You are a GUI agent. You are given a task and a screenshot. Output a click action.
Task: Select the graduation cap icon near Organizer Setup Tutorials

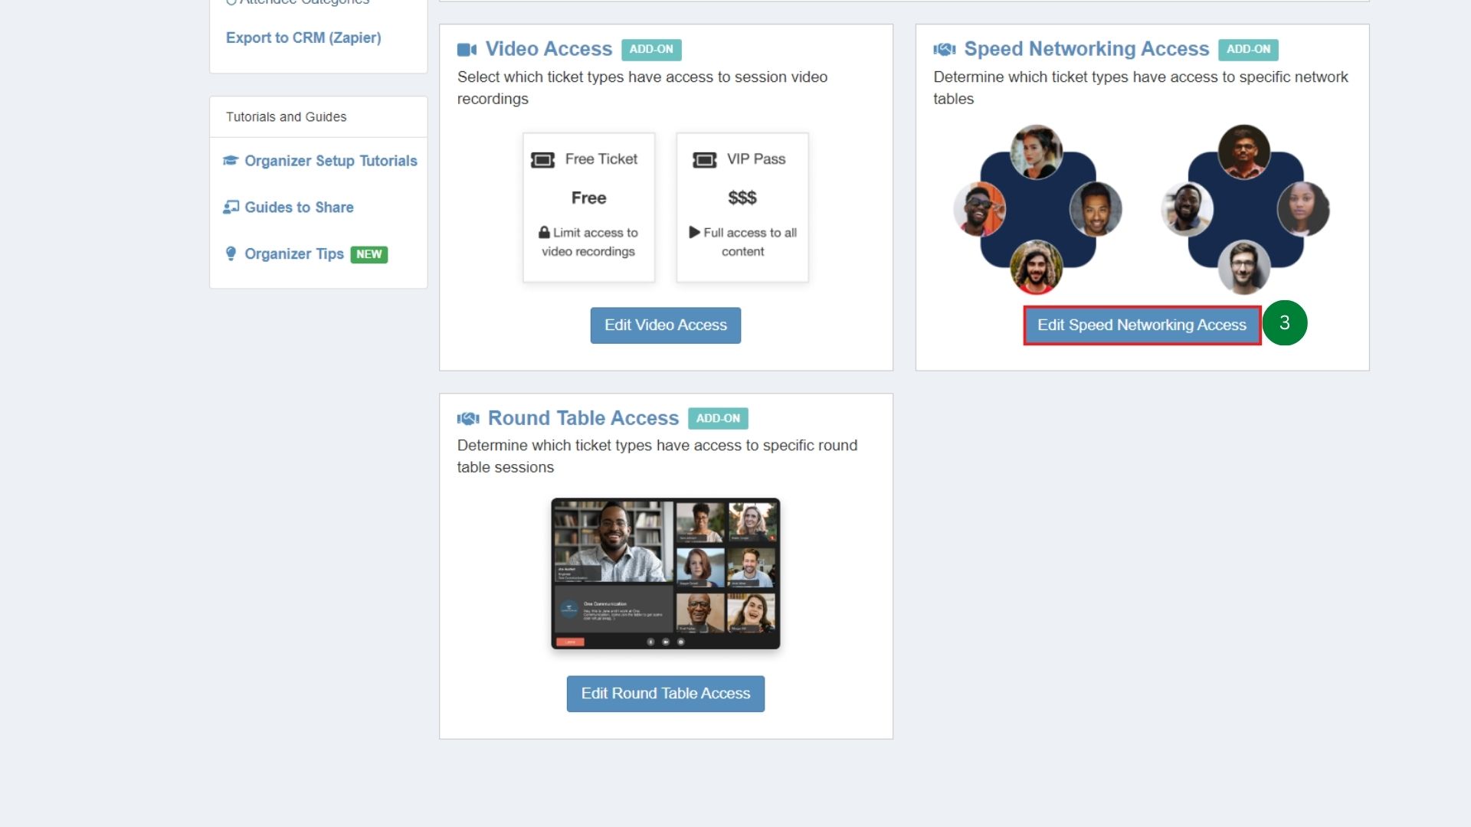click(x=230, y=160)
